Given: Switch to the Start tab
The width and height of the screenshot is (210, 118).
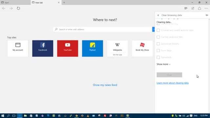Looking at the screenshot, I should [15, 2].
